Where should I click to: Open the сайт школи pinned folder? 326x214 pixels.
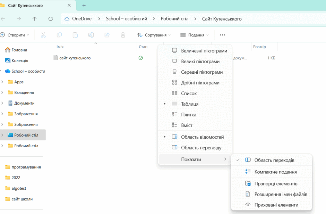(19, 199)
